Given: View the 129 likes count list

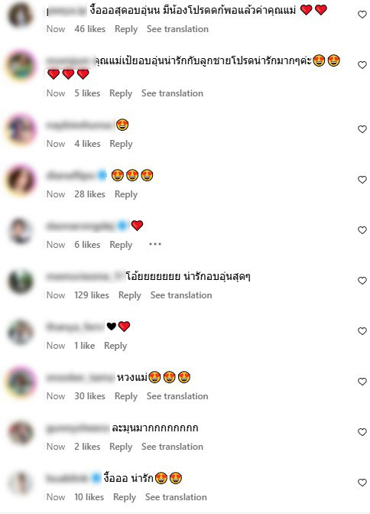Looking at the screenshot, I should click(x=92, y=295).
